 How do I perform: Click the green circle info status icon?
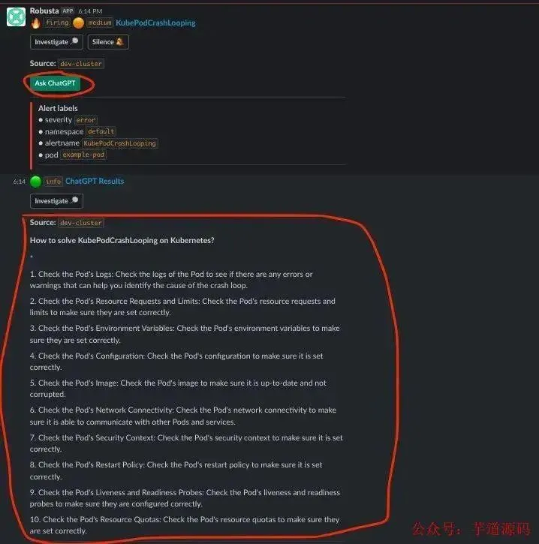click(36, 182)
